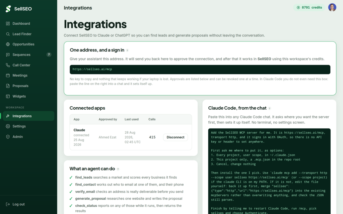Click checkmark next to find_leads

(71, 178)
